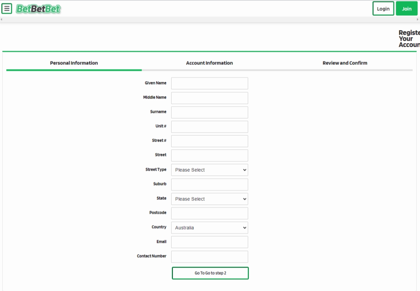
Task: Focus the Email input field
Action: [210, 242]
